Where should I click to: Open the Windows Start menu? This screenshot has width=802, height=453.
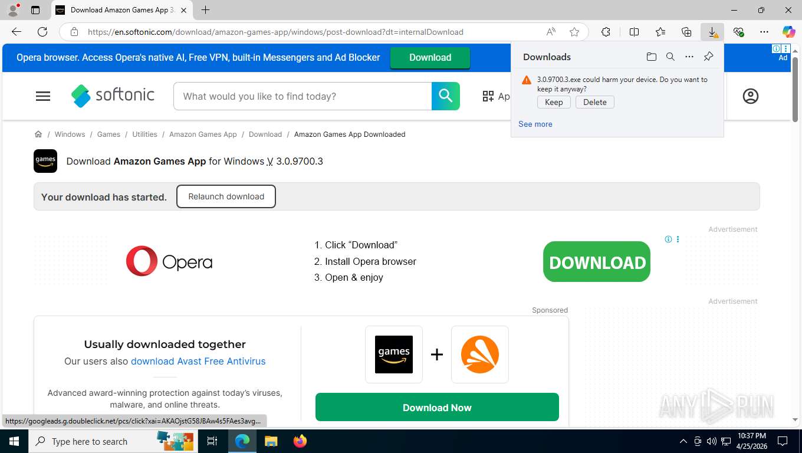[14, 441]
